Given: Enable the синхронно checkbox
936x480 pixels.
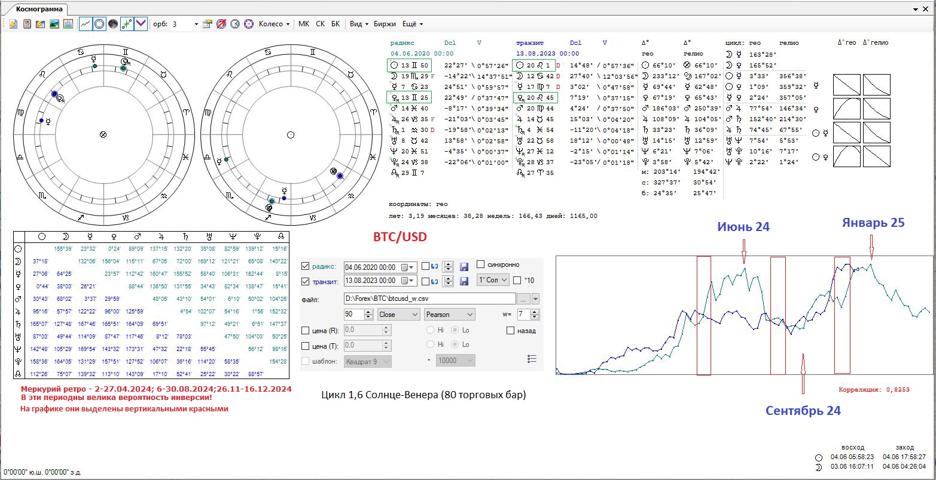Looking at the screenshot, I should [x=481, y=264].
